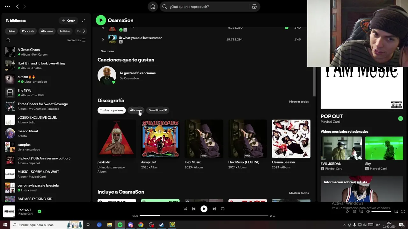
Task: Seek within the song progress bar
Action: pyautogui.click(x=204, y=216)
